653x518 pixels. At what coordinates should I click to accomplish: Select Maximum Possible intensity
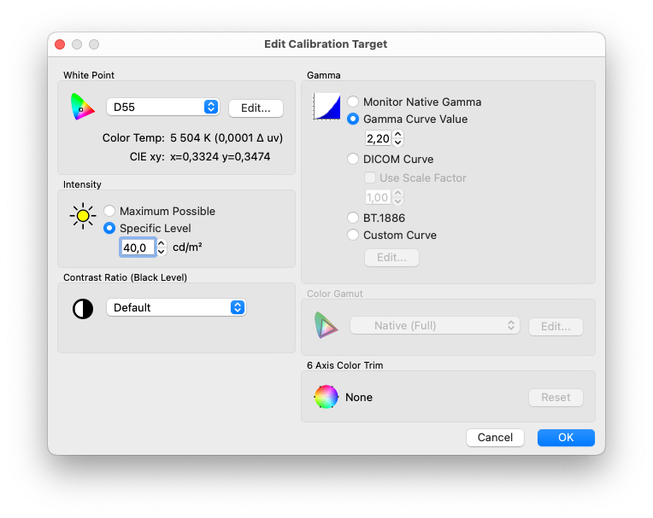point(109,211)
